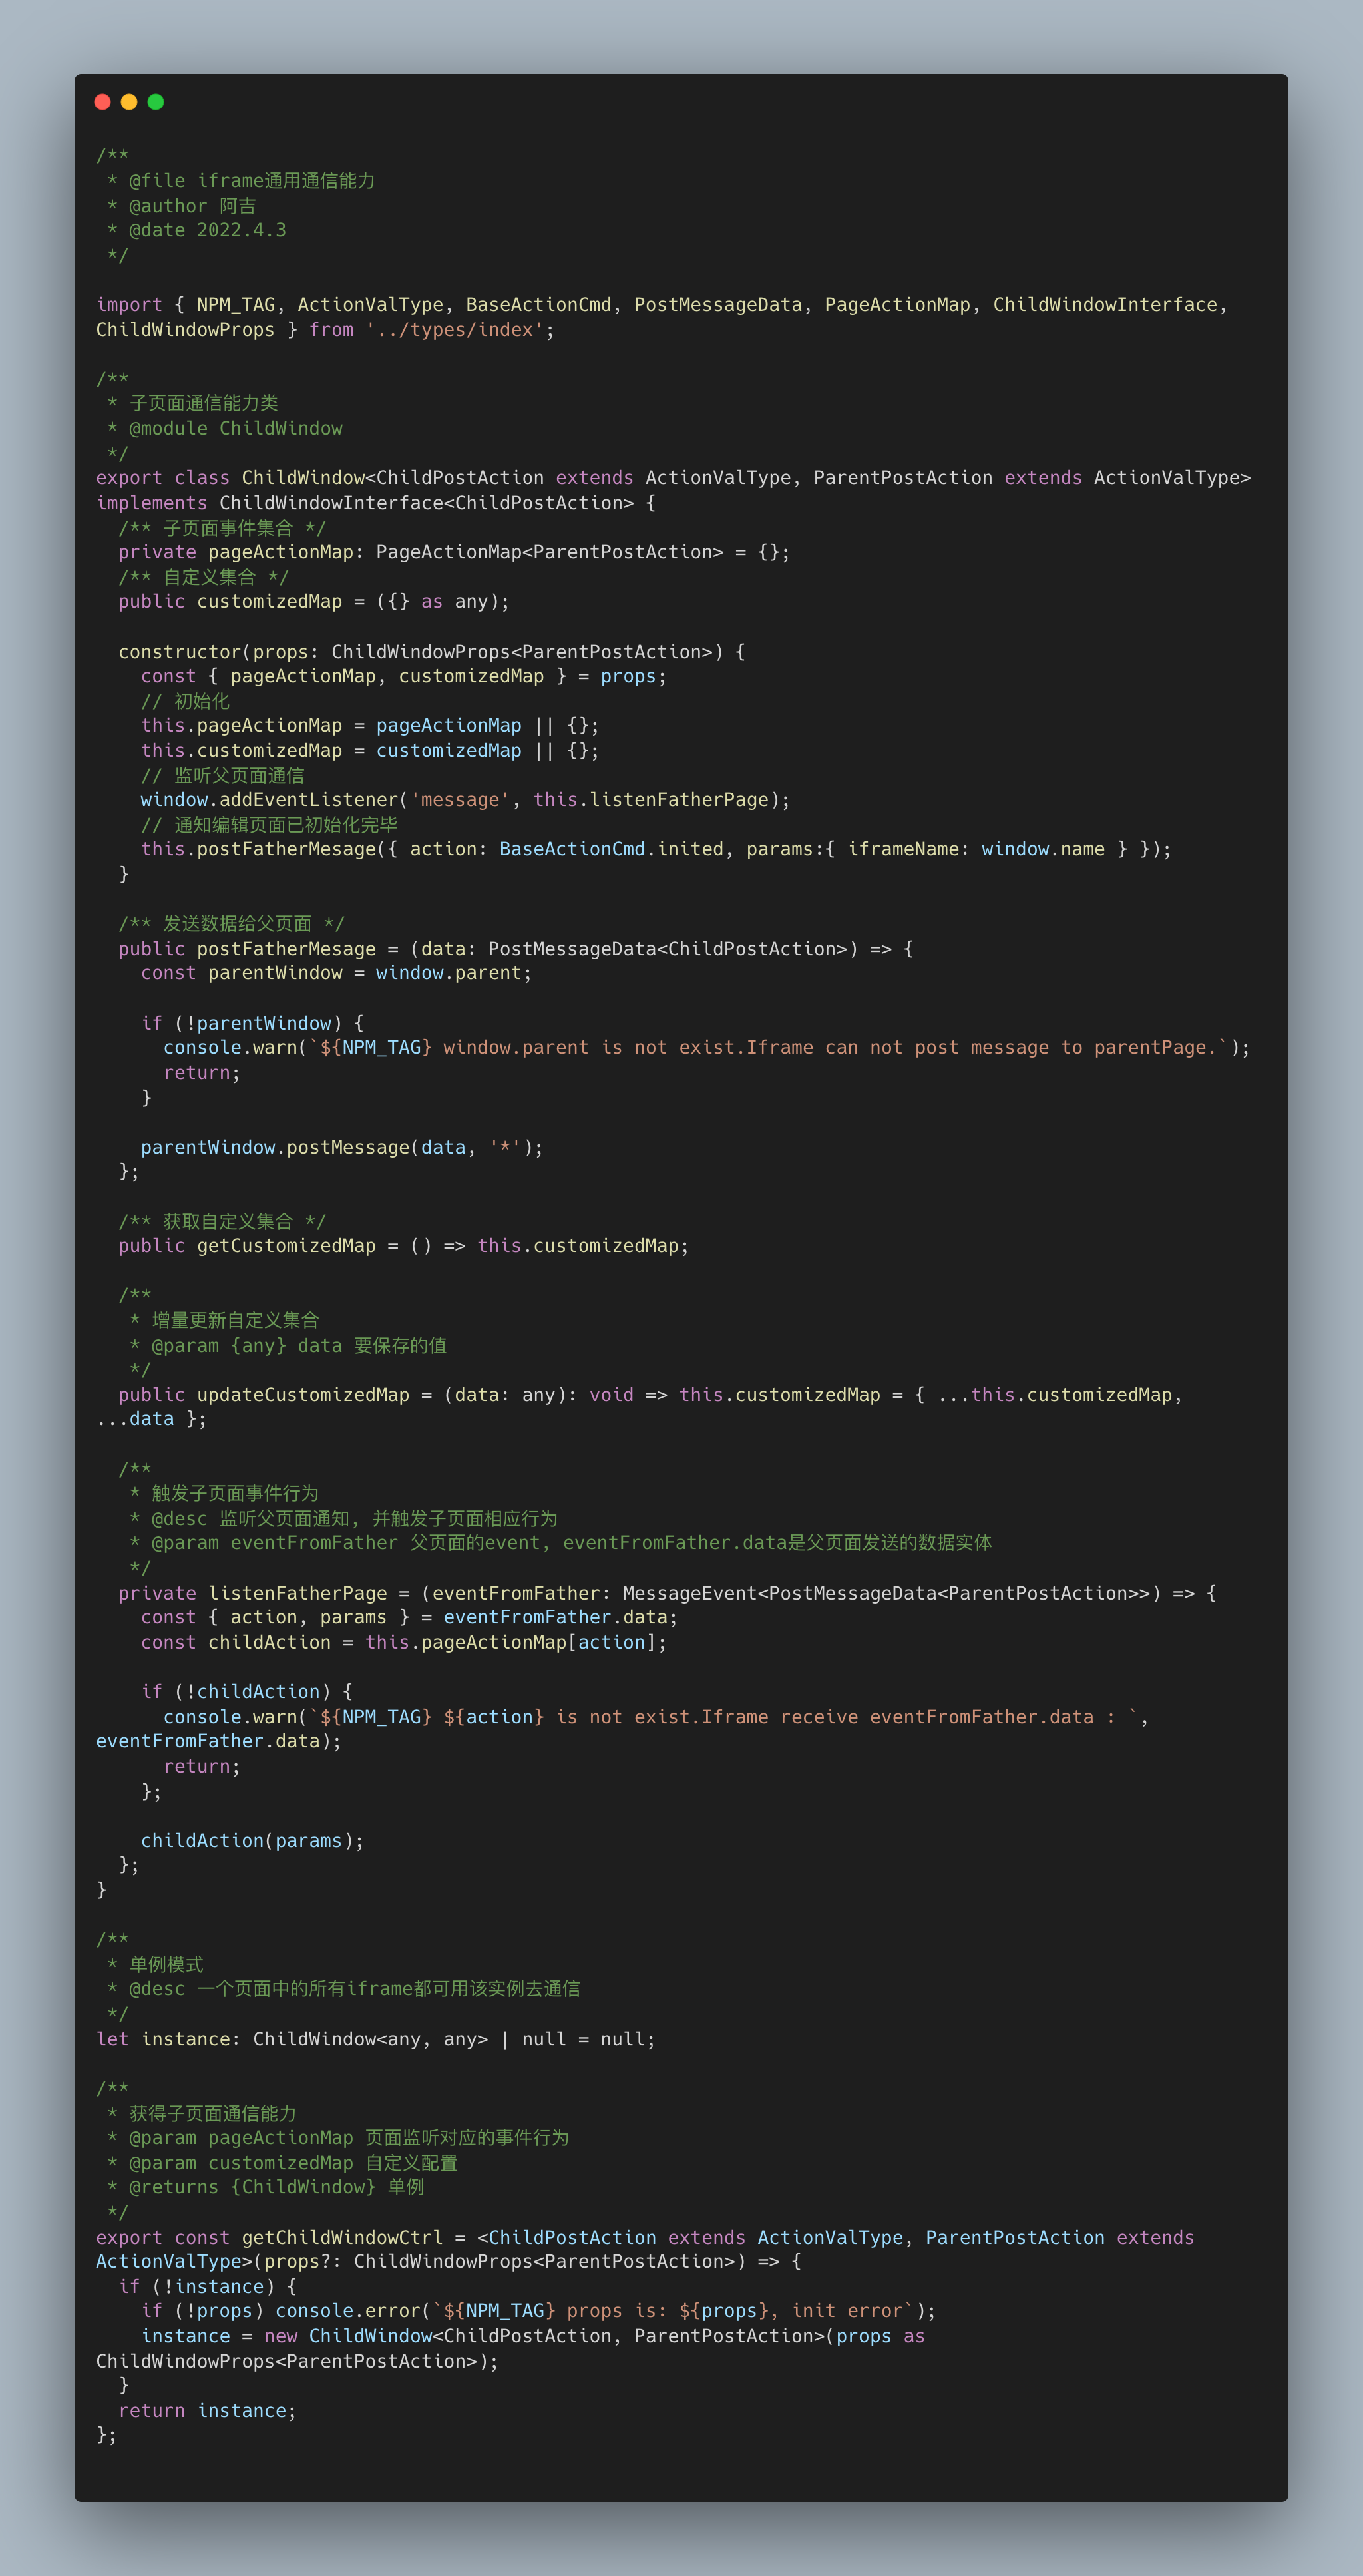Screen dimensions: 1363x2576
Task: Click the green maximize dot
Action: point(156,102)
